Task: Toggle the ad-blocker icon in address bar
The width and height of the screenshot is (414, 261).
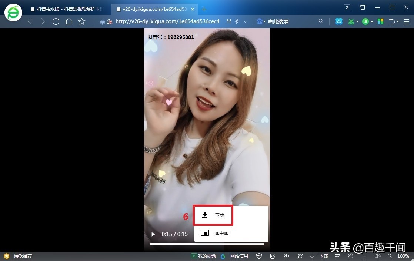Action: tap(110, 21)
